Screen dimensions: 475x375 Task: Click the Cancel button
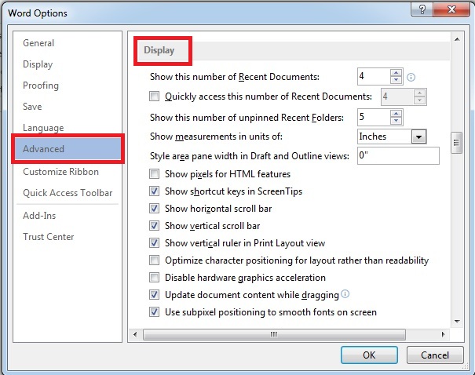(435, 355)
